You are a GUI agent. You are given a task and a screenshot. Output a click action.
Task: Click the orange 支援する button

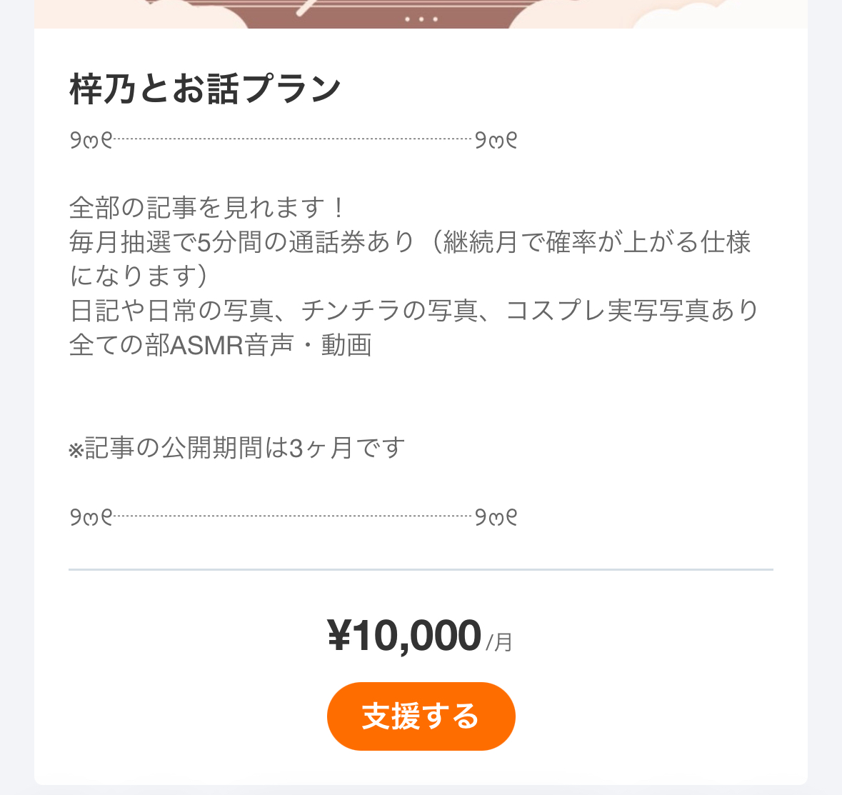click(421, 716)
